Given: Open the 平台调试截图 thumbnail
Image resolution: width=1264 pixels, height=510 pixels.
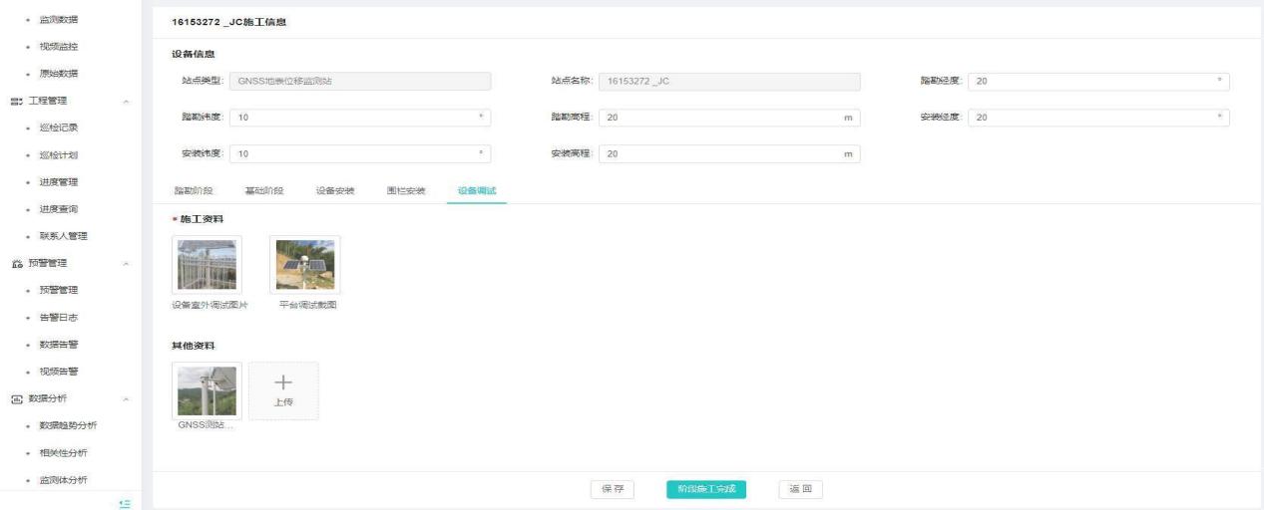Looking at the screenshot, I should [305, 265].
